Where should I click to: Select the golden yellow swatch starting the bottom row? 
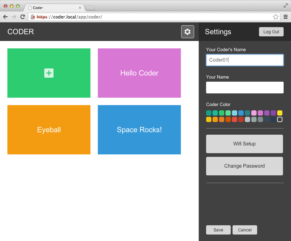pyautogui.click(x=209, y=119)
